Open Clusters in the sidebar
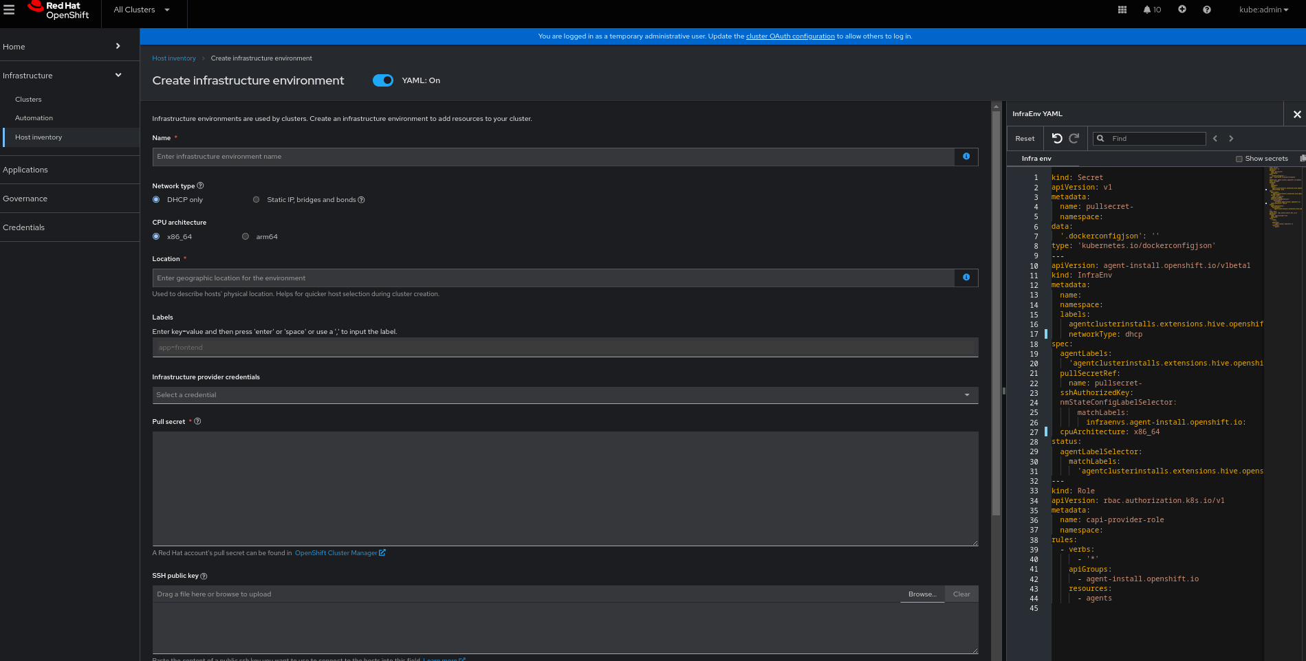The image size is (1306, 661). pyautogui.click(x=28, y=100)
